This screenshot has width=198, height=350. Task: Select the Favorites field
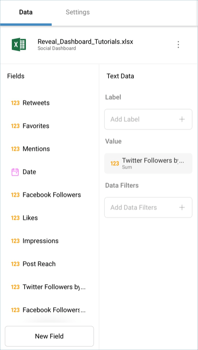(x=49, y=126)
